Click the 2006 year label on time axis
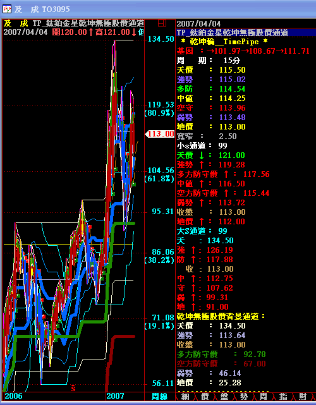The image size is (316, 405). [13, 396]
